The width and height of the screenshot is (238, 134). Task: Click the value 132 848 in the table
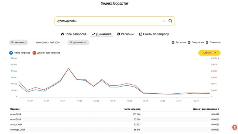pyautogui.click(x=137, y=114)
